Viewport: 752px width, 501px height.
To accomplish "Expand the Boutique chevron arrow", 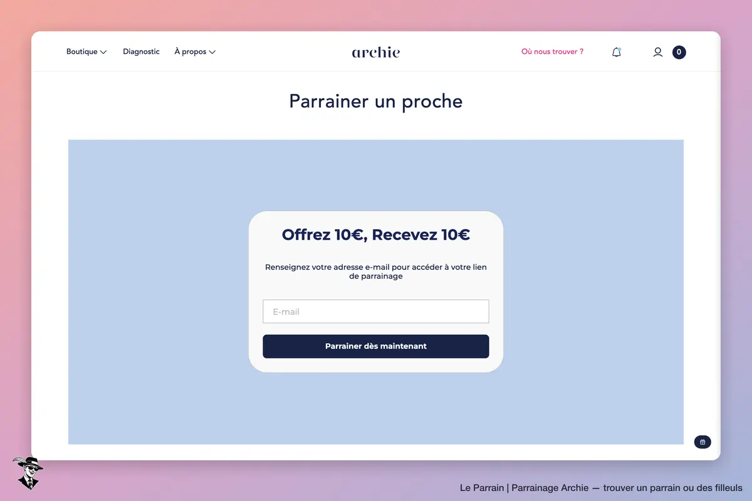I will point(103,52).
